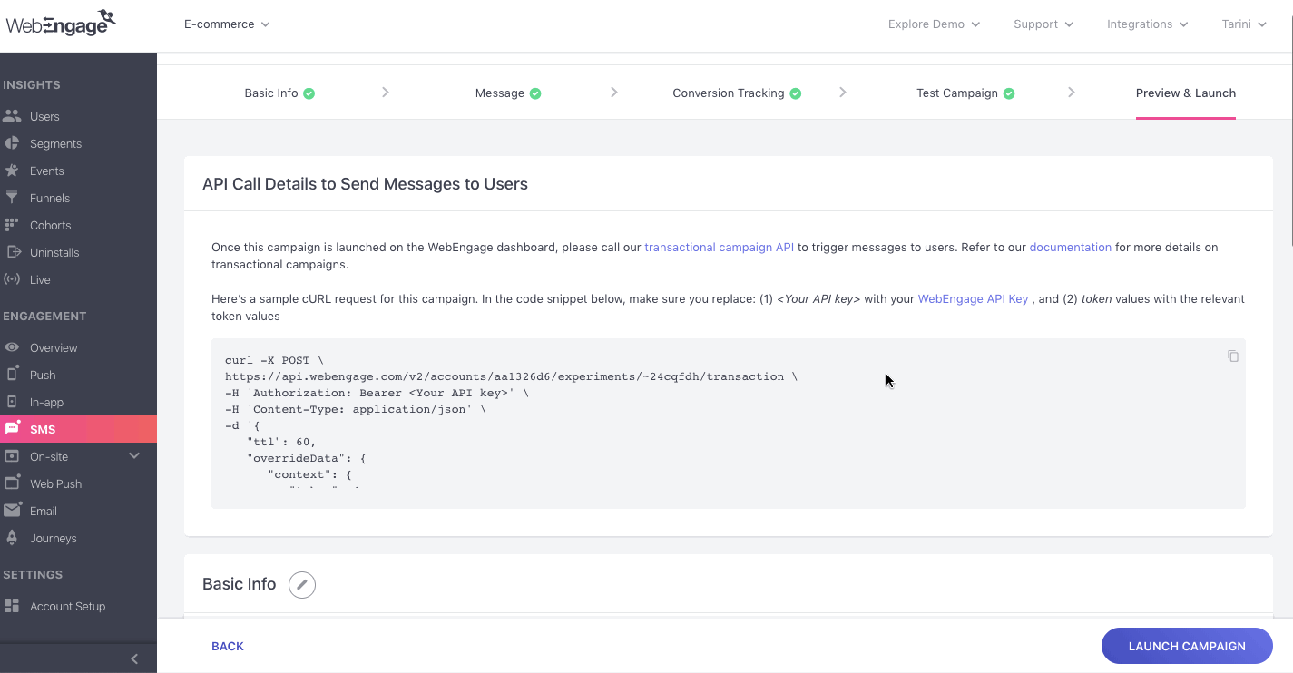Viewport: 1293px width, 673px height.
Task: Collapse the left sidebar
Action: 134,659
